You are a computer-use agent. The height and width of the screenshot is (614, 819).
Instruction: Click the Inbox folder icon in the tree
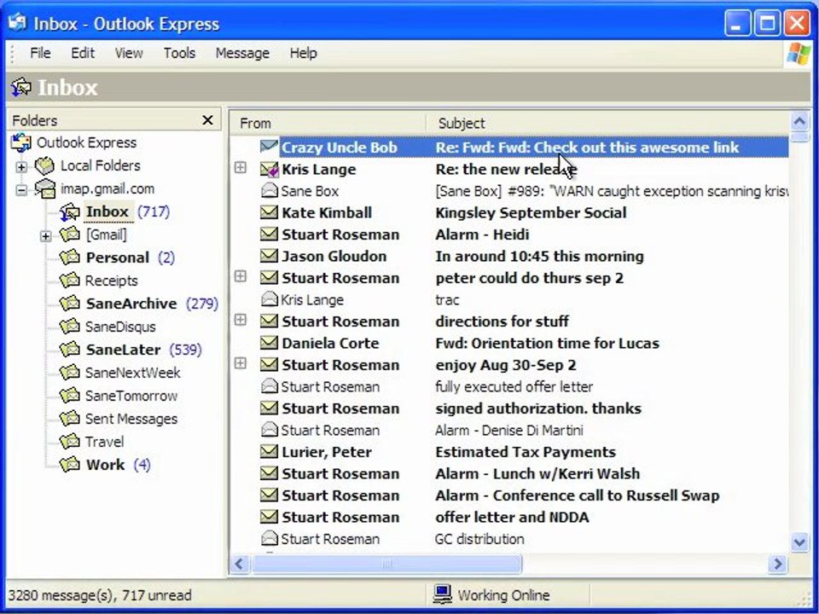click(x=69, y=211)
